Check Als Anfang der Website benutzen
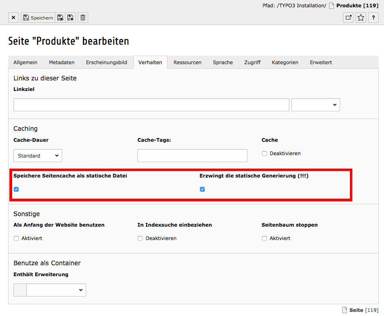The width and height of the screenshot is (384, 316). 16,238
